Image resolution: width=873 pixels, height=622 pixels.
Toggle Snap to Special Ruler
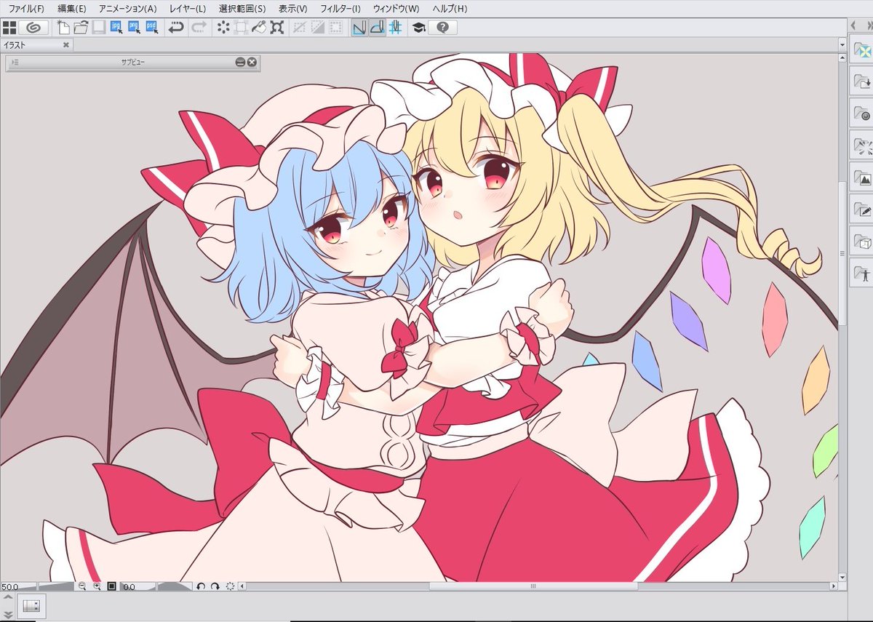point(377,28)
